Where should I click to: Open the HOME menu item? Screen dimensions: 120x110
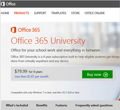coord(5,13)
